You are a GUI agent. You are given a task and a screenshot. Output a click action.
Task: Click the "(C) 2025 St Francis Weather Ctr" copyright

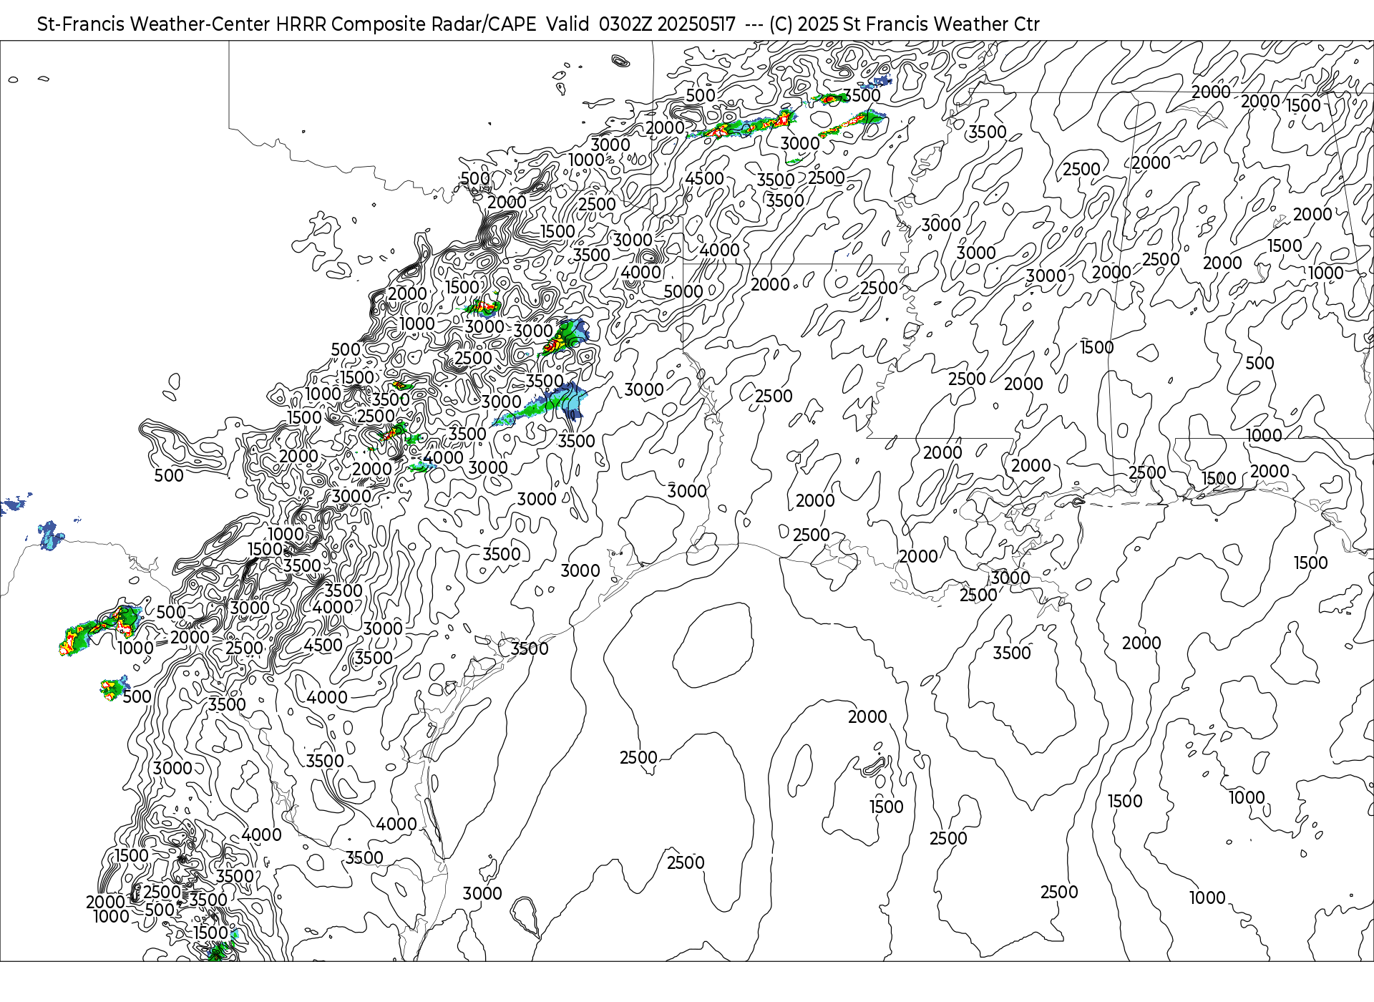pyautogui.click(x=905, y=24)
